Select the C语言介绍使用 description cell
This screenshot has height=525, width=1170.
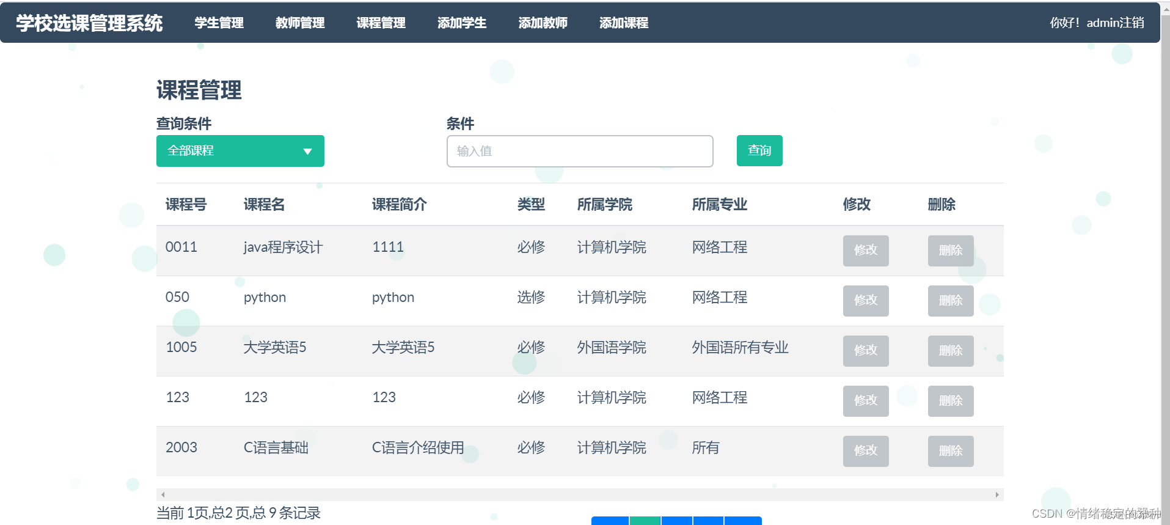(x=418, y=447)
